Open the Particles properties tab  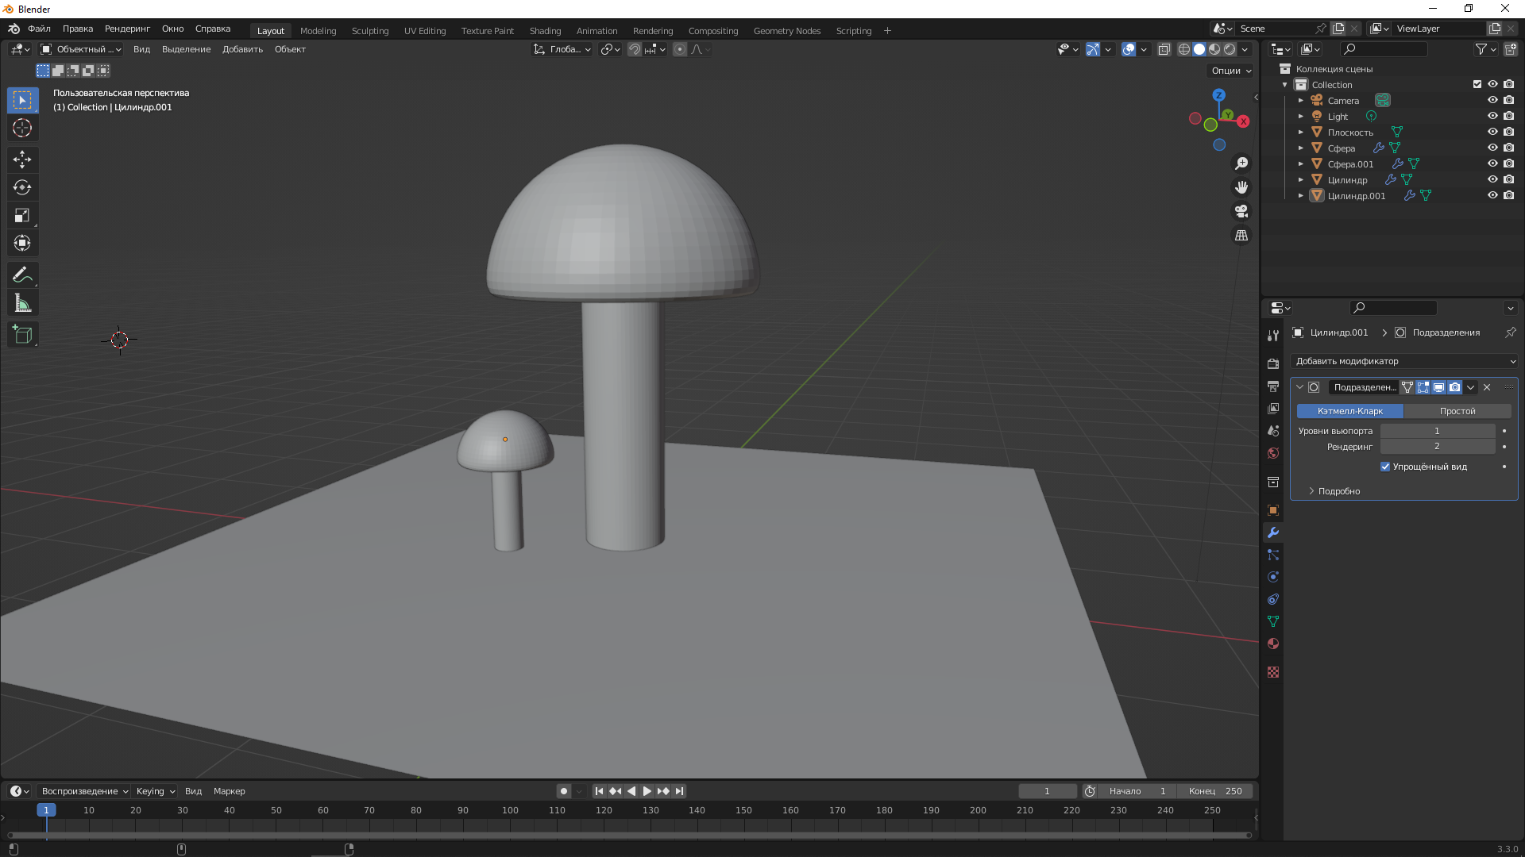[x=1273, y=555]
